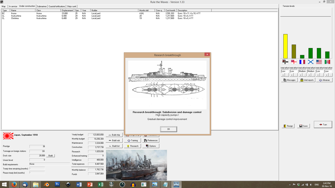Open Preferences
The image size is (335, 188).
click(151, 140)
